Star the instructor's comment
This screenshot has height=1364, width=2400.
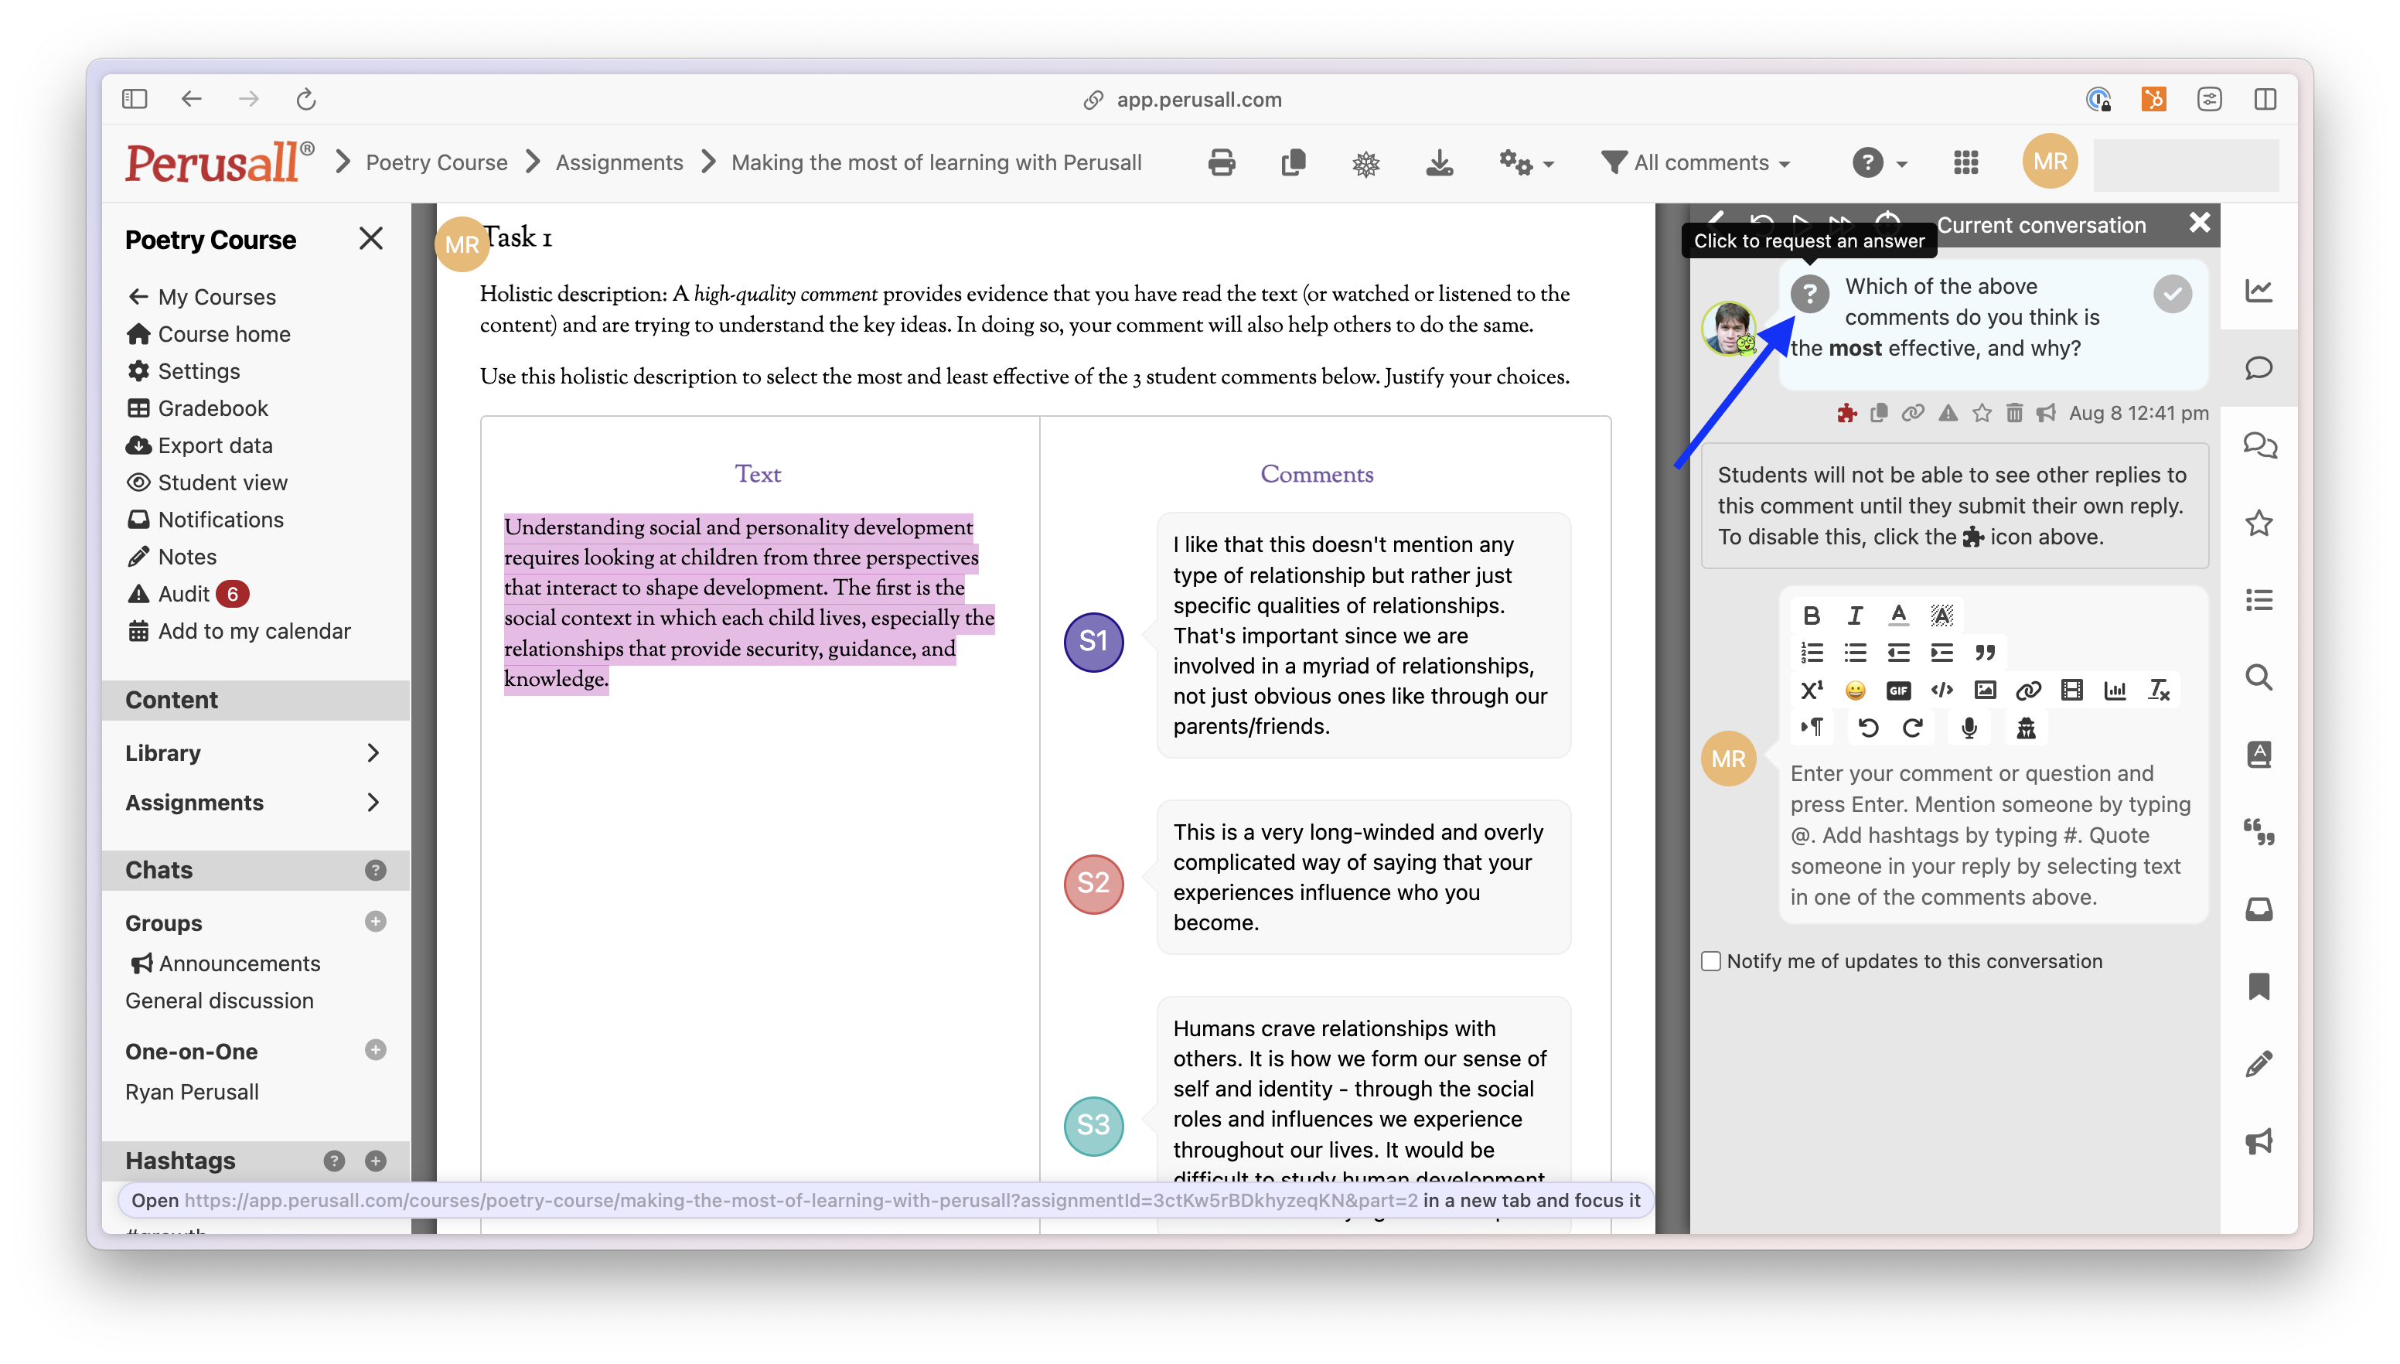(1982, 412)
